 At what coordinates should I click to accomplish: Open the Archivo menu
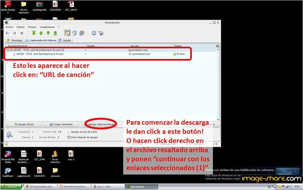click(x=9, y=27)
